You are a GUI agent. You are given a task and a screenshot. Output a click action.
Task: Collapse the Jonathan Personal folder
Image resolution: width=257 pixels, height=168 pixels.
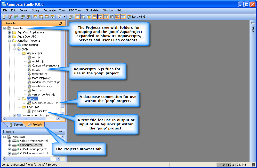click(x=10, y=41)
